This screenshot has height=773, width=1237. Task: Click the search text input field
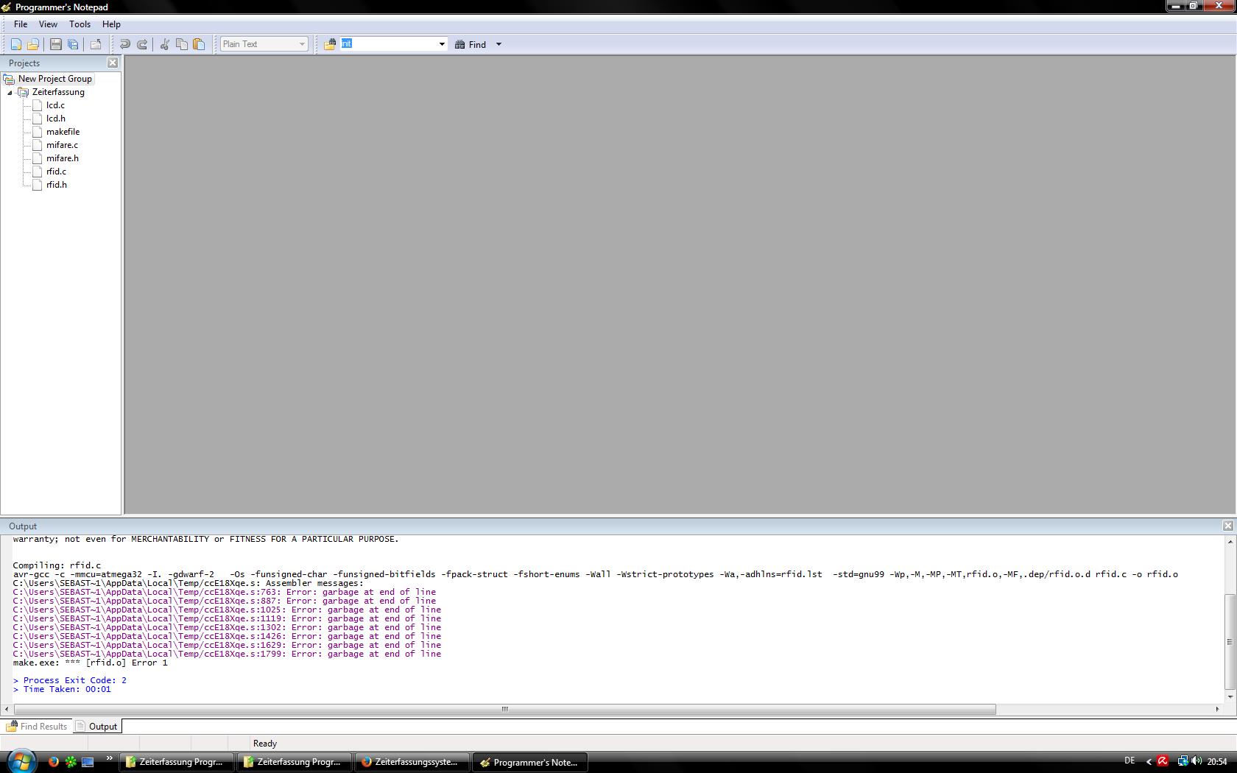pos(388,44)
